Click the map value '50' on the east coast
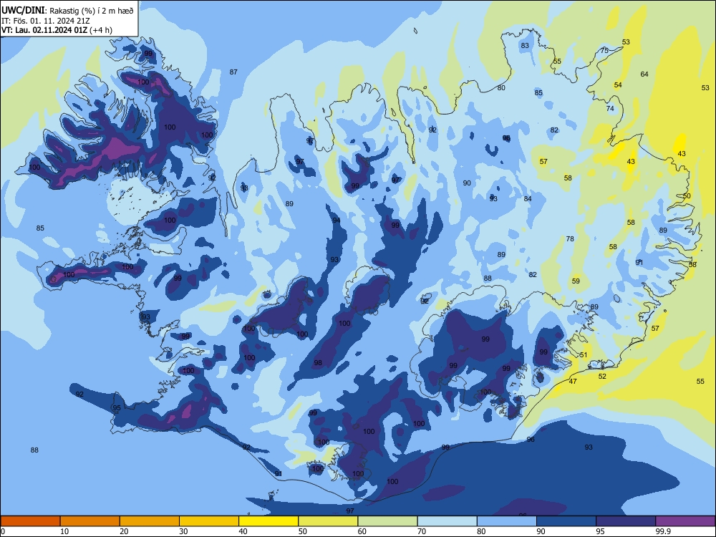This screenshot has height=537, width=716. 687,196
